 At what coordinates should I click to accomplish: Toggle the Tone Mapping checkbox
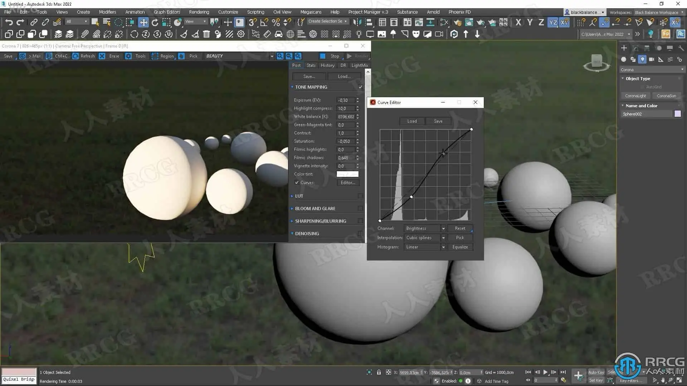point(360,87)
